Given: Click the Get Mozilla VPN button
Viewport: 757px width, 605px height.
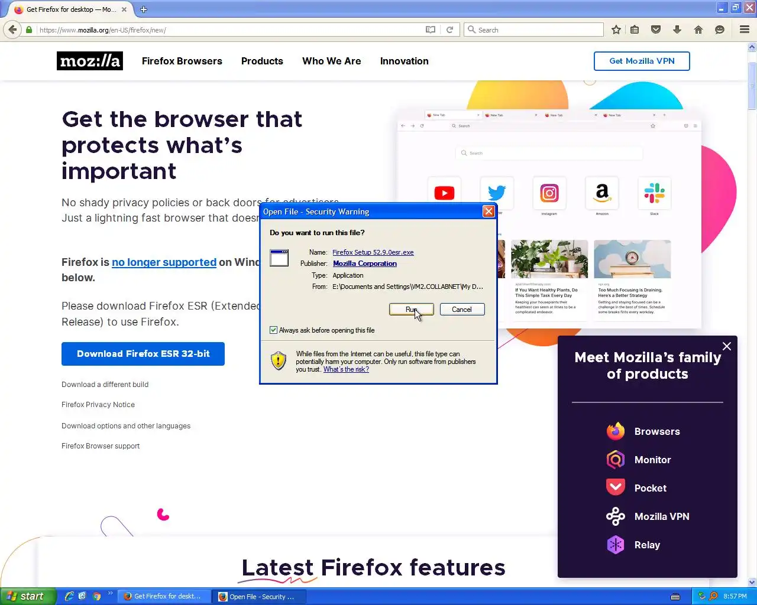Looking at the screenshot, I should coord(642,61).
